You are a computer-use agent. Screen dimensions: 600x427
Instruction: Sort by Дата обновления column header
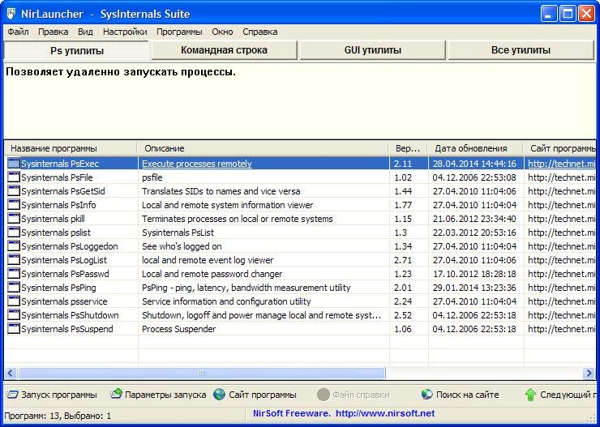[x=475, y=148]
